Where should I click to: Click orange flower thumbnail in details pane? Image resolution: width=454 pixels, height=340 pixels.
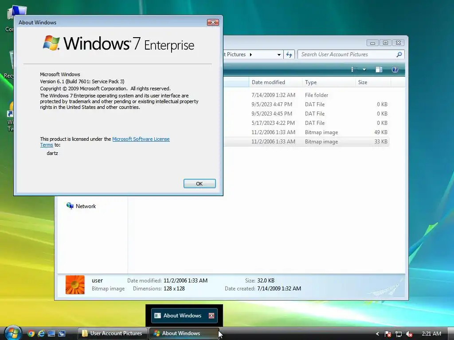pos(75,285)
